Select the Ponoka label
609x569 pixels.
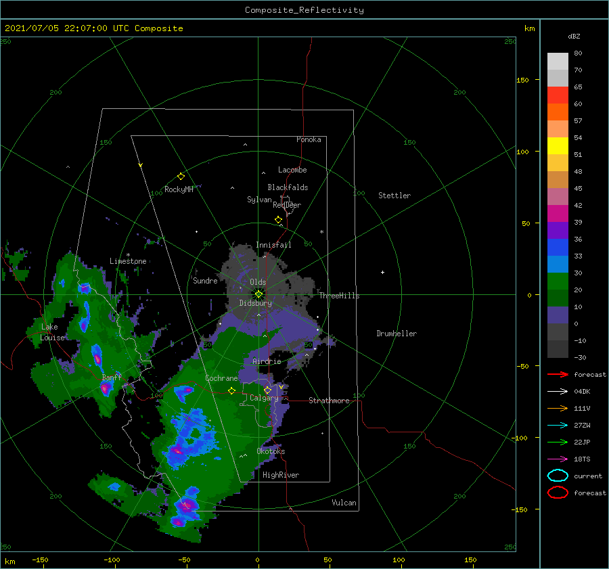tap(309, 139)
